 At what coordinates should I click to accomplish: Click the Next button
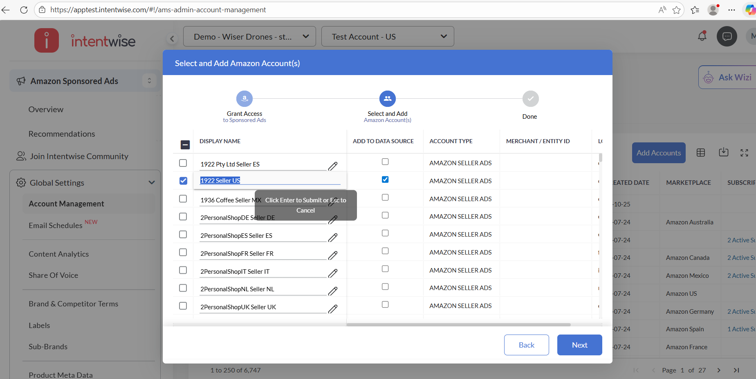(x=579, y=345)
